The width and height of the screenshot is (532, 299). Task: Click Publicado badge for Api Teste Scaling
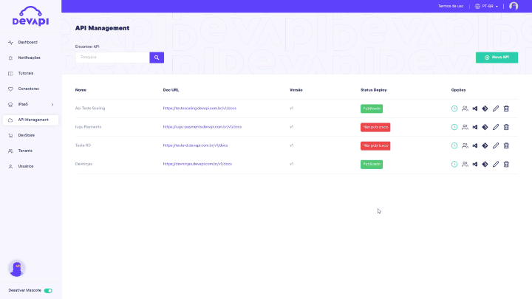point(372,109)
